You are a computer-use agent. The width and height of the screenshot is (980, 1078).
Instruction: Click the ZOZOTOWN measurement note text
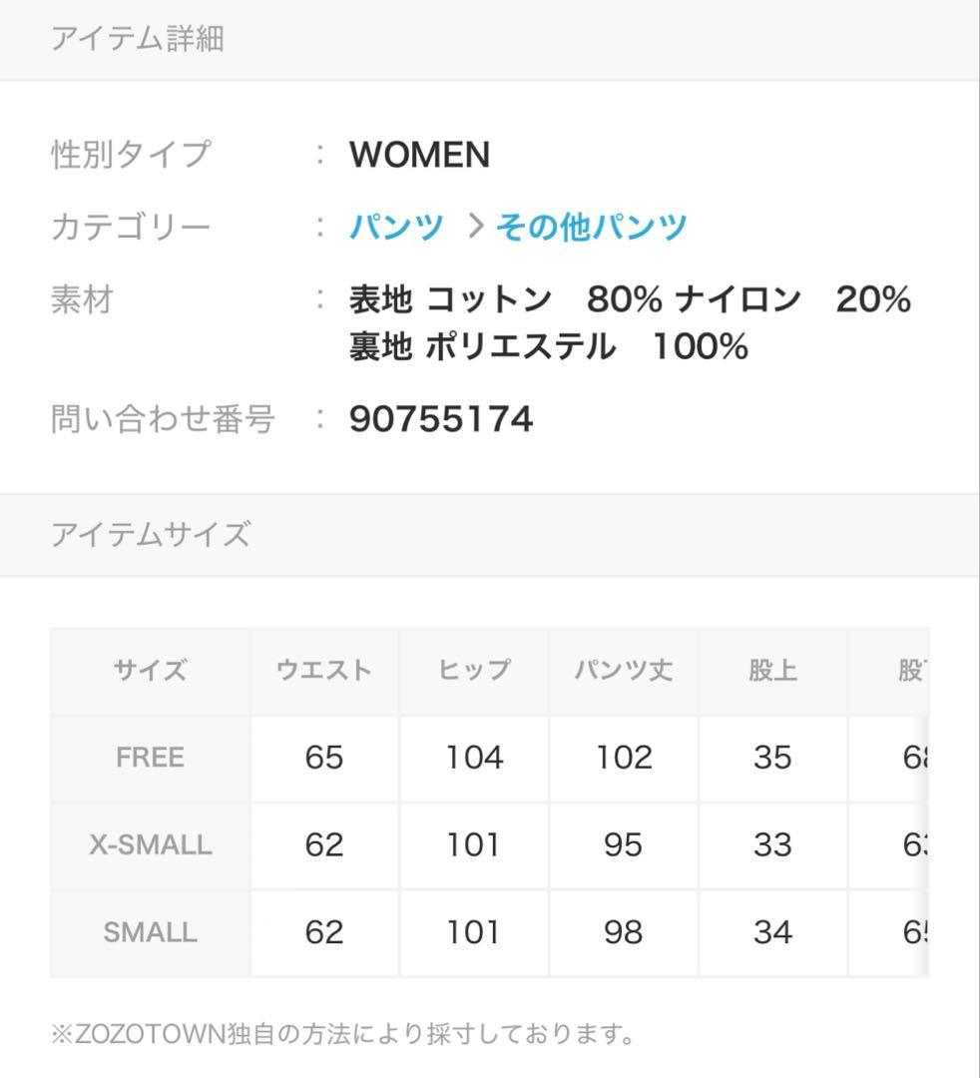342,1033
